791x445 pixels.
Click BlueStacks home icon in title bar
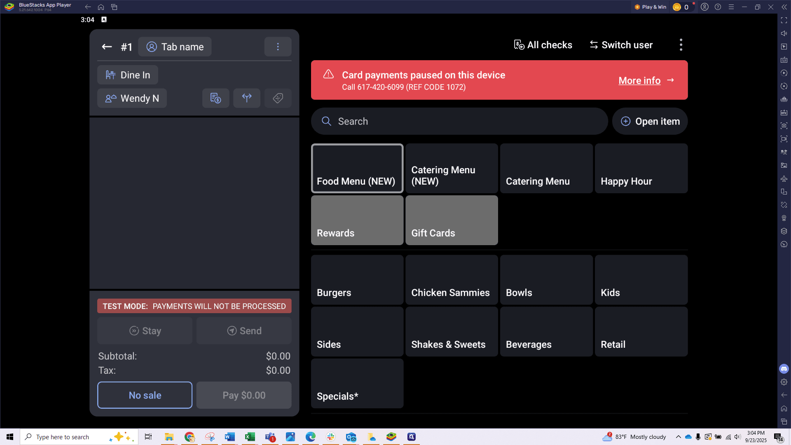coord(101,7)
